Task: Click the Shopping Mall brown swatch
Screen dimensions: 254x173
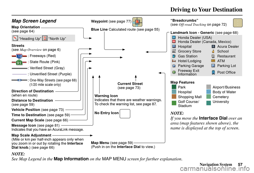Action: 174,97
